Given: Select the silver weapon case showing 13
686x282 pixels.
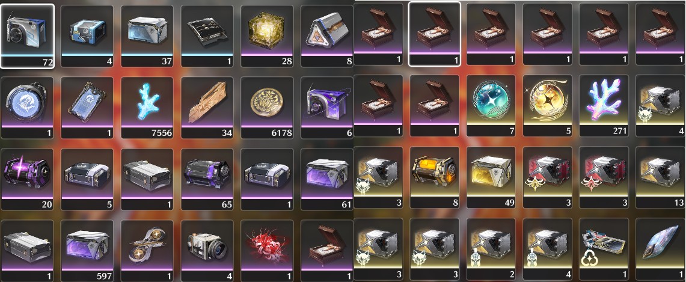Looking at the screenshot, I should click(660, 177).
